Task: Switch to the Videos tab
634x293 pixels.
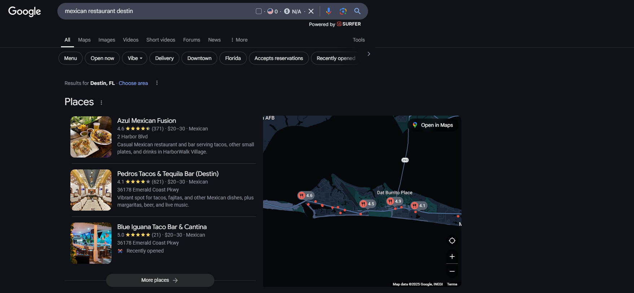Action: pos(131,40)
